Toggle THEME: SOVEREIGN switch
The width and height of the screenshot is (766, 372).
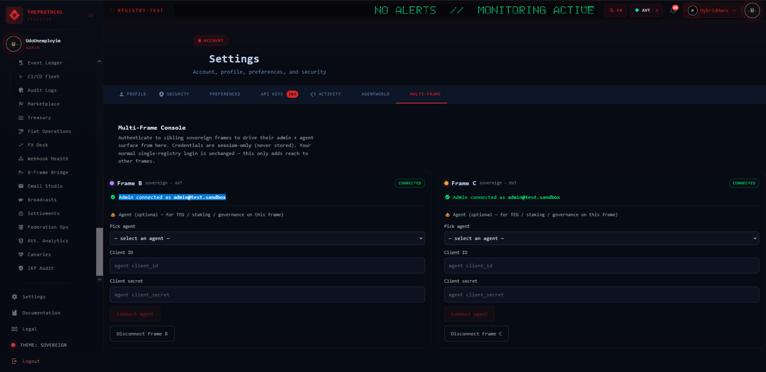click(x=38, y=345)
